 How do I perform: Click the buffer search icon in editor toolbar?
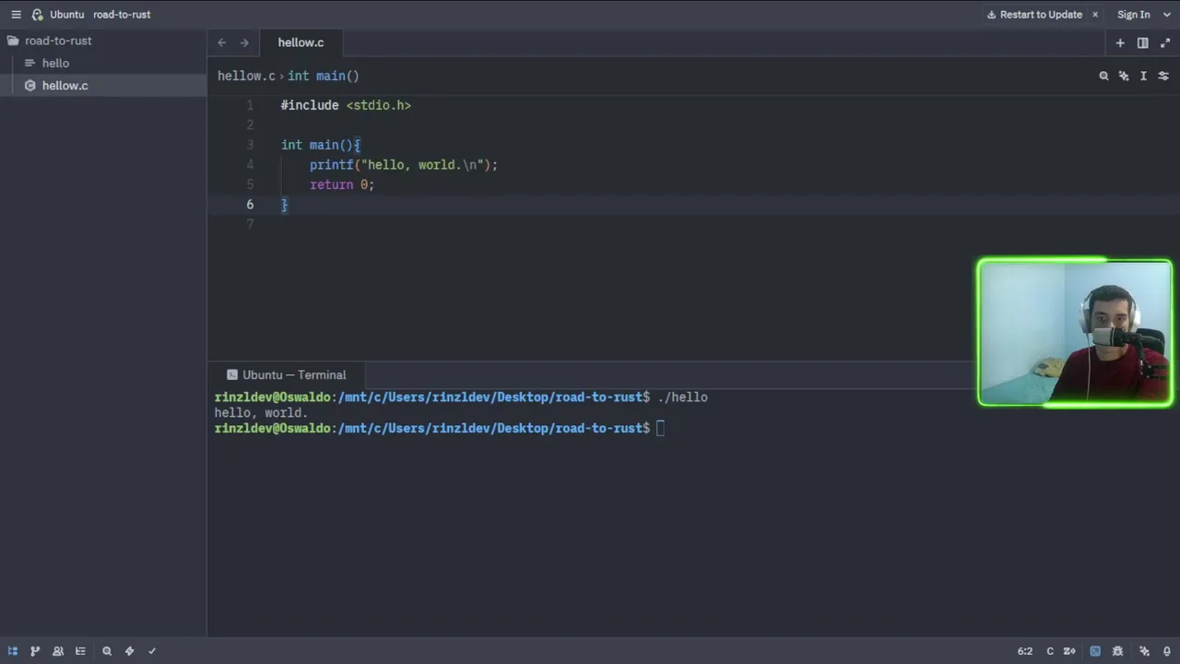tap(1103, 77)
